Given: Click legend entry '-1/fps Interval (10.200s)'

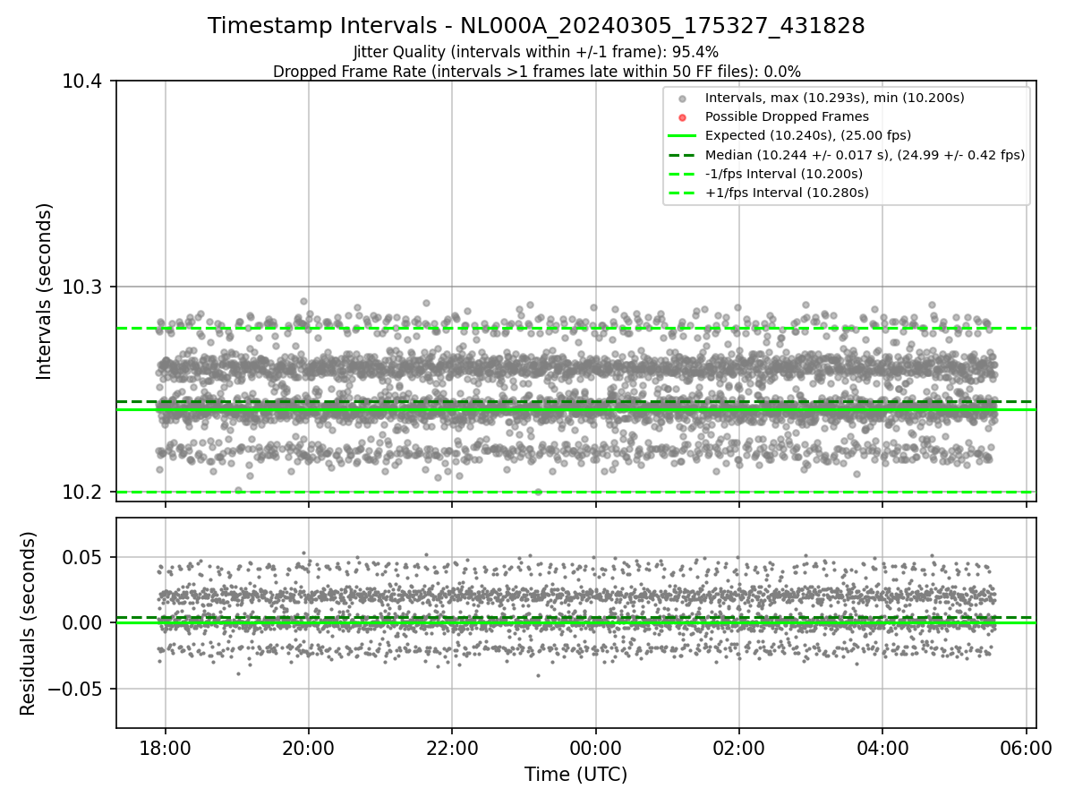Looking at the screenshot, I should click(784, 174).
